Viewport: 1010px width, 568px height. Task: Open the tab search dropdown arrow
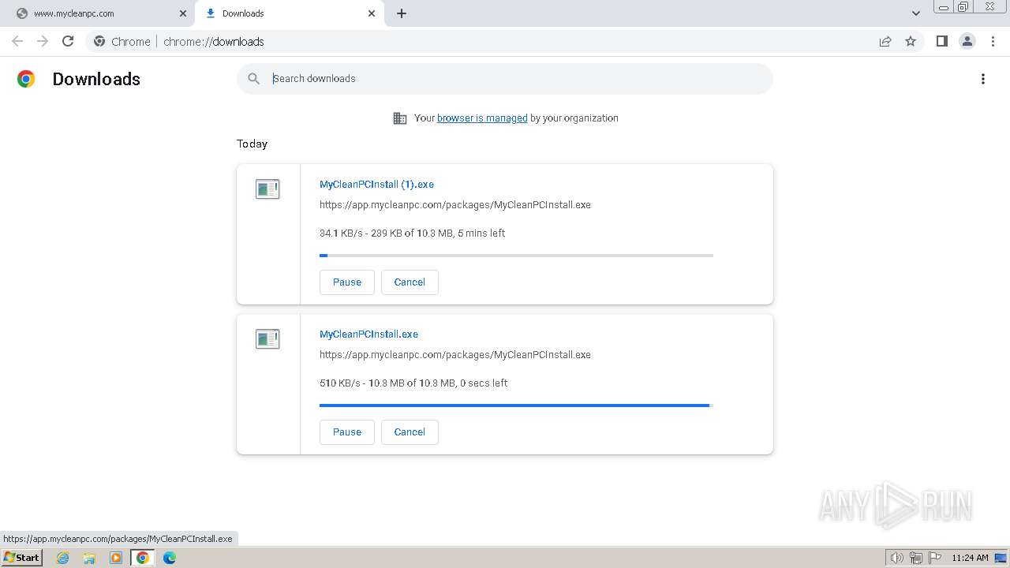tap(916, 13)
